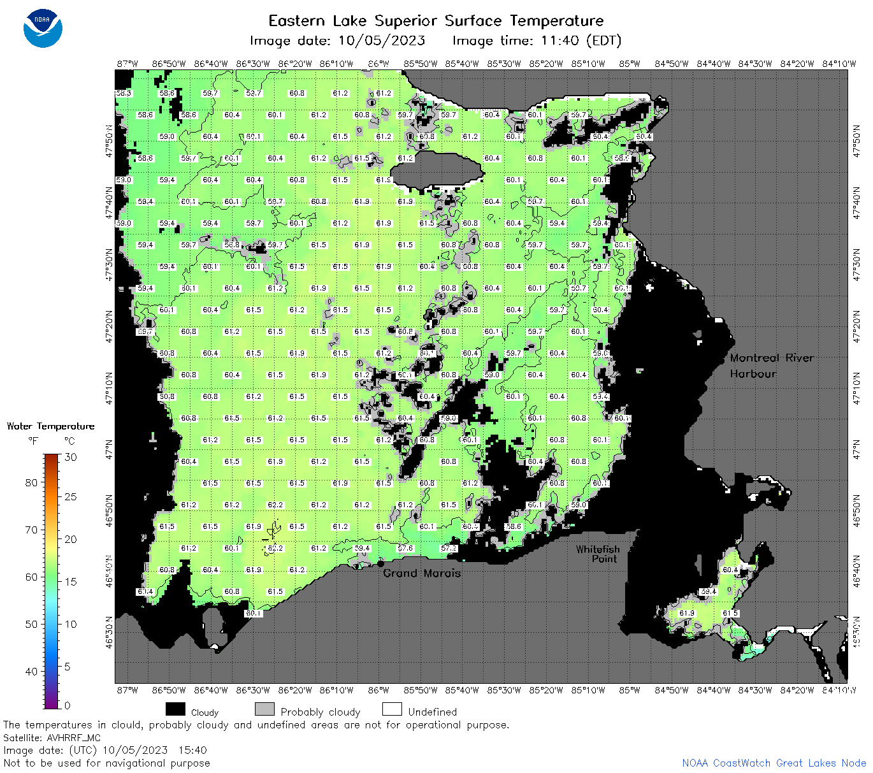Click the Image date 10/05/2023 header text
Screen dimensions: 873x773
[x=338, y=41]
